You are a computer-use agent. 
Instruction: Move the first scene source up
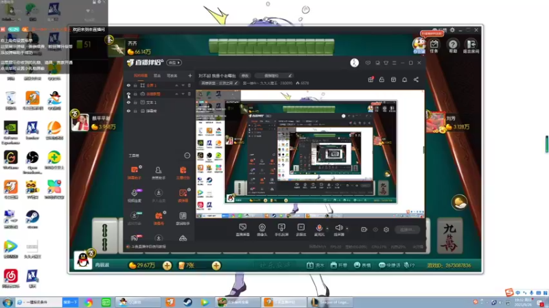(x=176, y=85)
